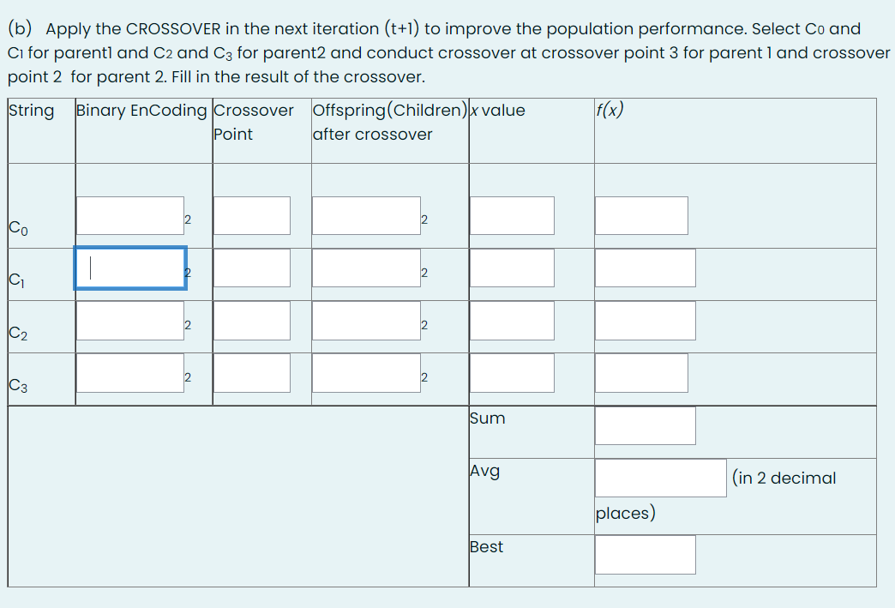Click the Binary Encoding field for C2
The height and width of the screenshot is (608, 895).
tap(129, 321)
